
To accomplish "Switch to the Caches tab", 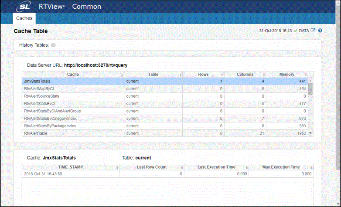I will tap(24, 18).
